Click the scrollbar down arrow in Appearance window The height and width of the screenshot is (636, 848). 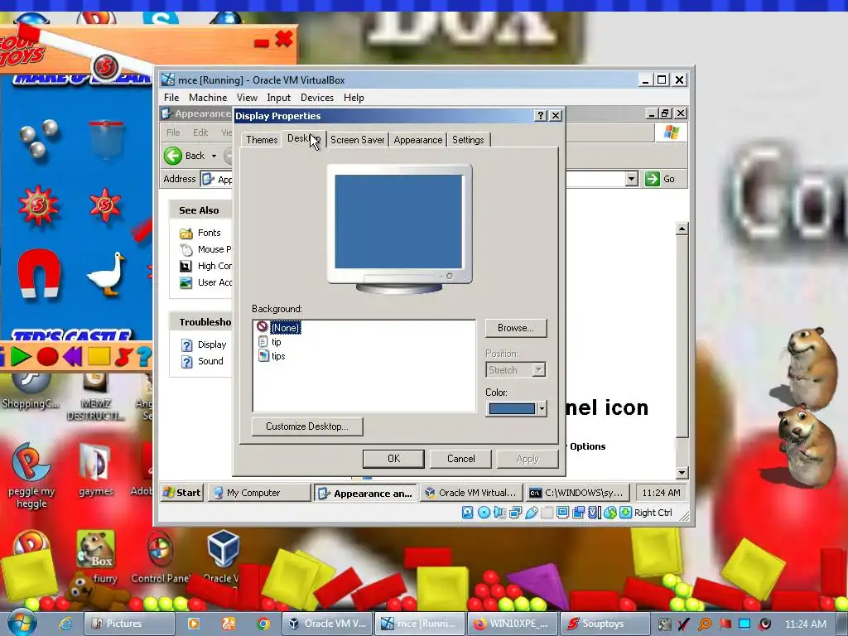pos(682,472)
